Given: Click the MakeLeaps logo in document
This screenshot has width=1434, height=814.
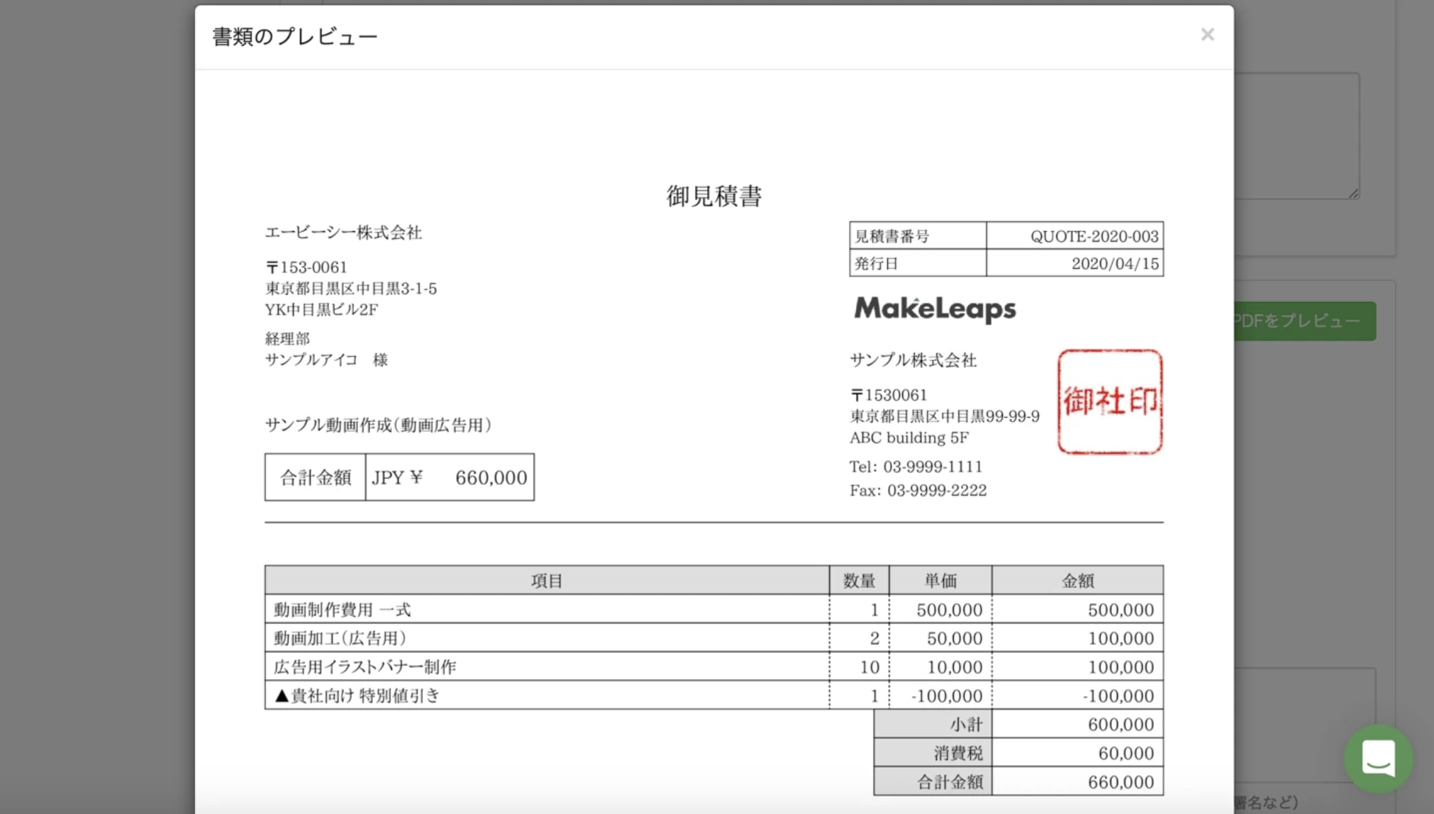Looking at the screenshot, I should click(x=935, y=309).
